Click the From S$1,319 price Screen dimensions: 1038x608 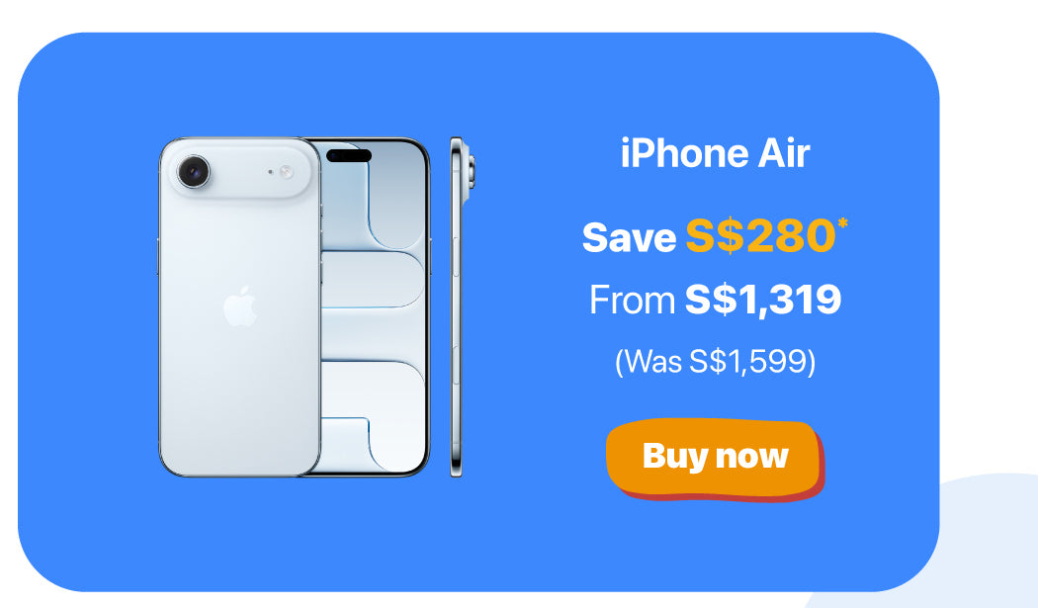tap(715, 300)
